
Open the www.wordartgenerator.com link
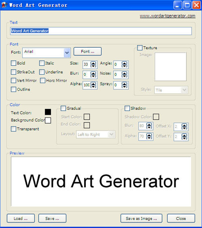(167, 16)
